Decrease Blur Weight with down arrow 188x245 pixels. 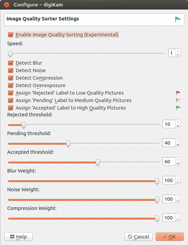178,182
